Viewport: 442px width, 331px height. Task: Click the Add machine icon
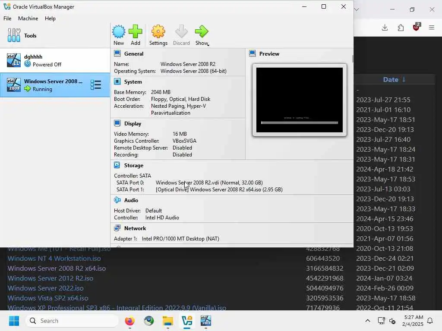(x=135, y=31)
